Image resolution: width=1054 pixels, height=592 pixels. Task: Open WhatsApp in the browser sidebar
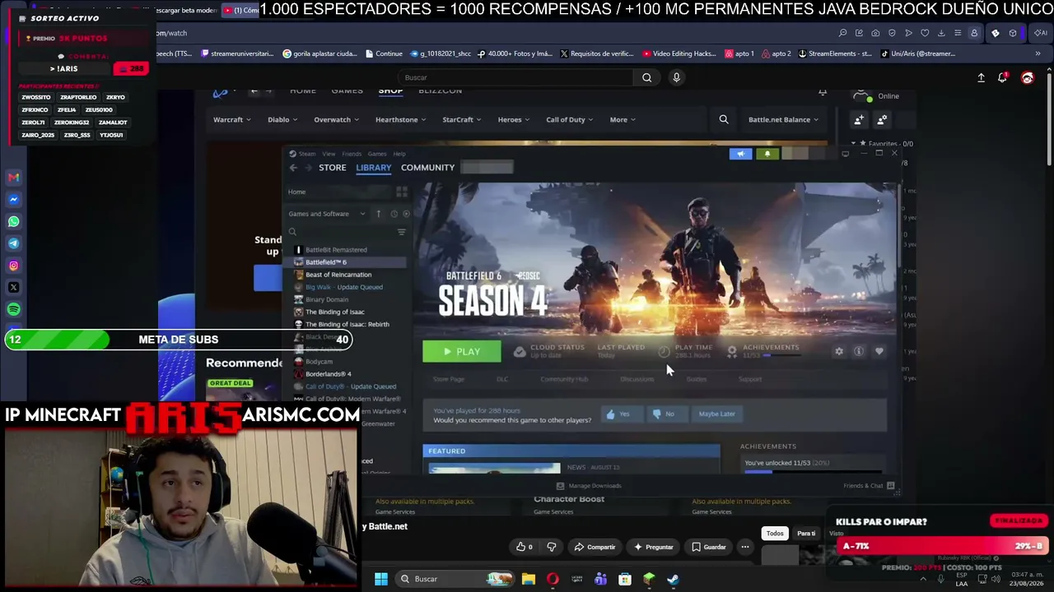(x=13, y=221)
